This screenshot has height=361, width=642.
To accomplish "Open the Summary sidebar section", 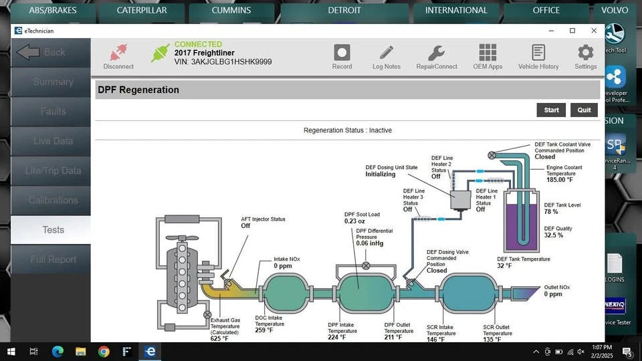I will tap(51, 82).
